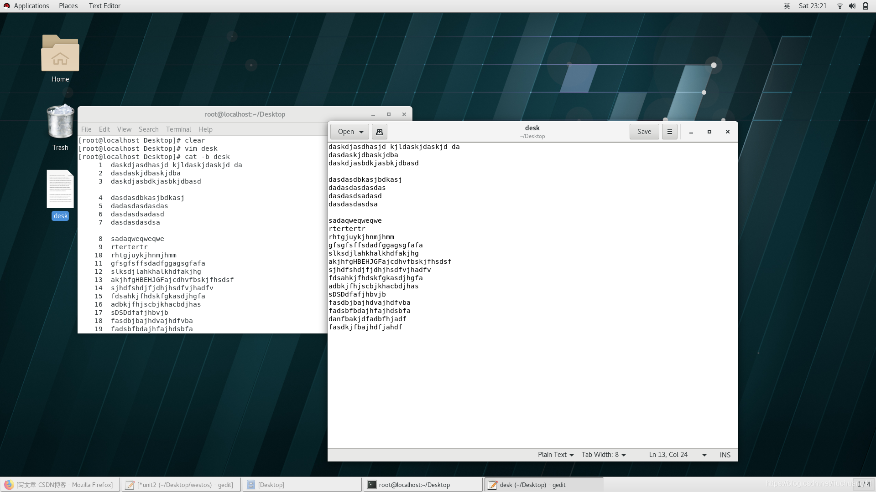Image resolution: width=876 pixels, height=492 pixels.
Task: Open the Applications menu
Action: pyautogui.click(x=31, y=6)
